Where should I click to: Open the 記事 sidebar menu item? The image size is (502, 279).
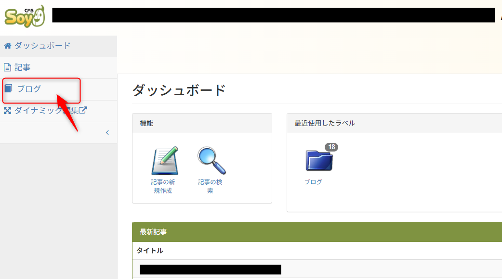click(23, 67)
